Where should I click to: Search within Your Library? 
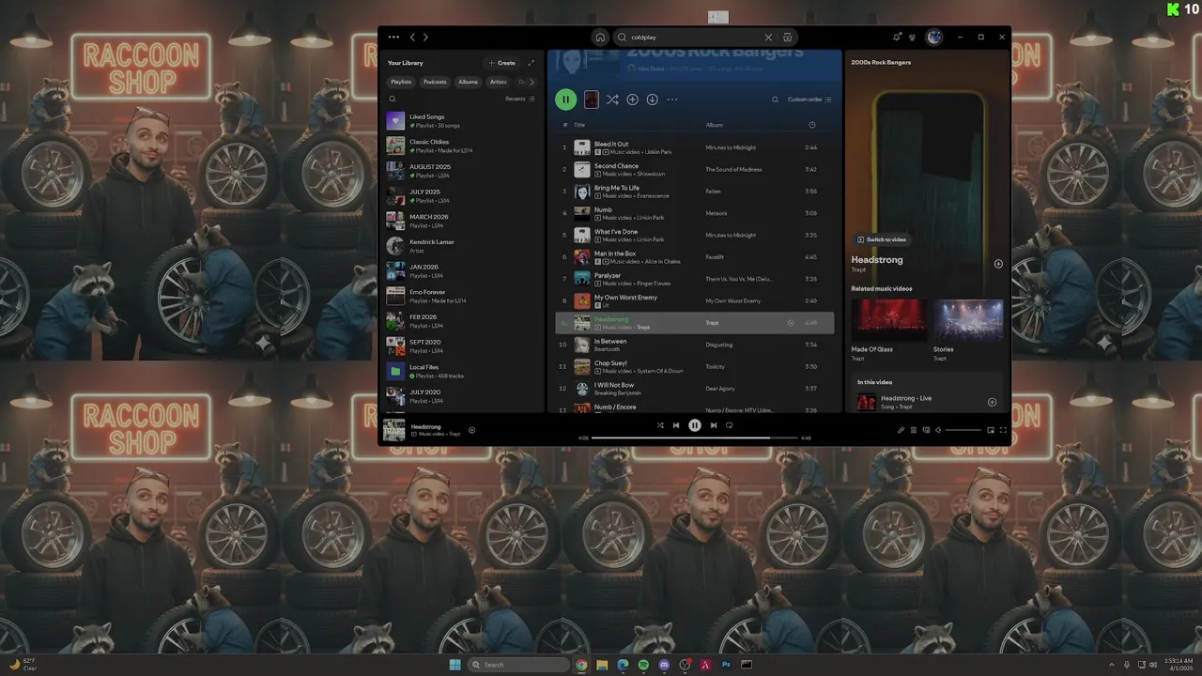(394, 99)
